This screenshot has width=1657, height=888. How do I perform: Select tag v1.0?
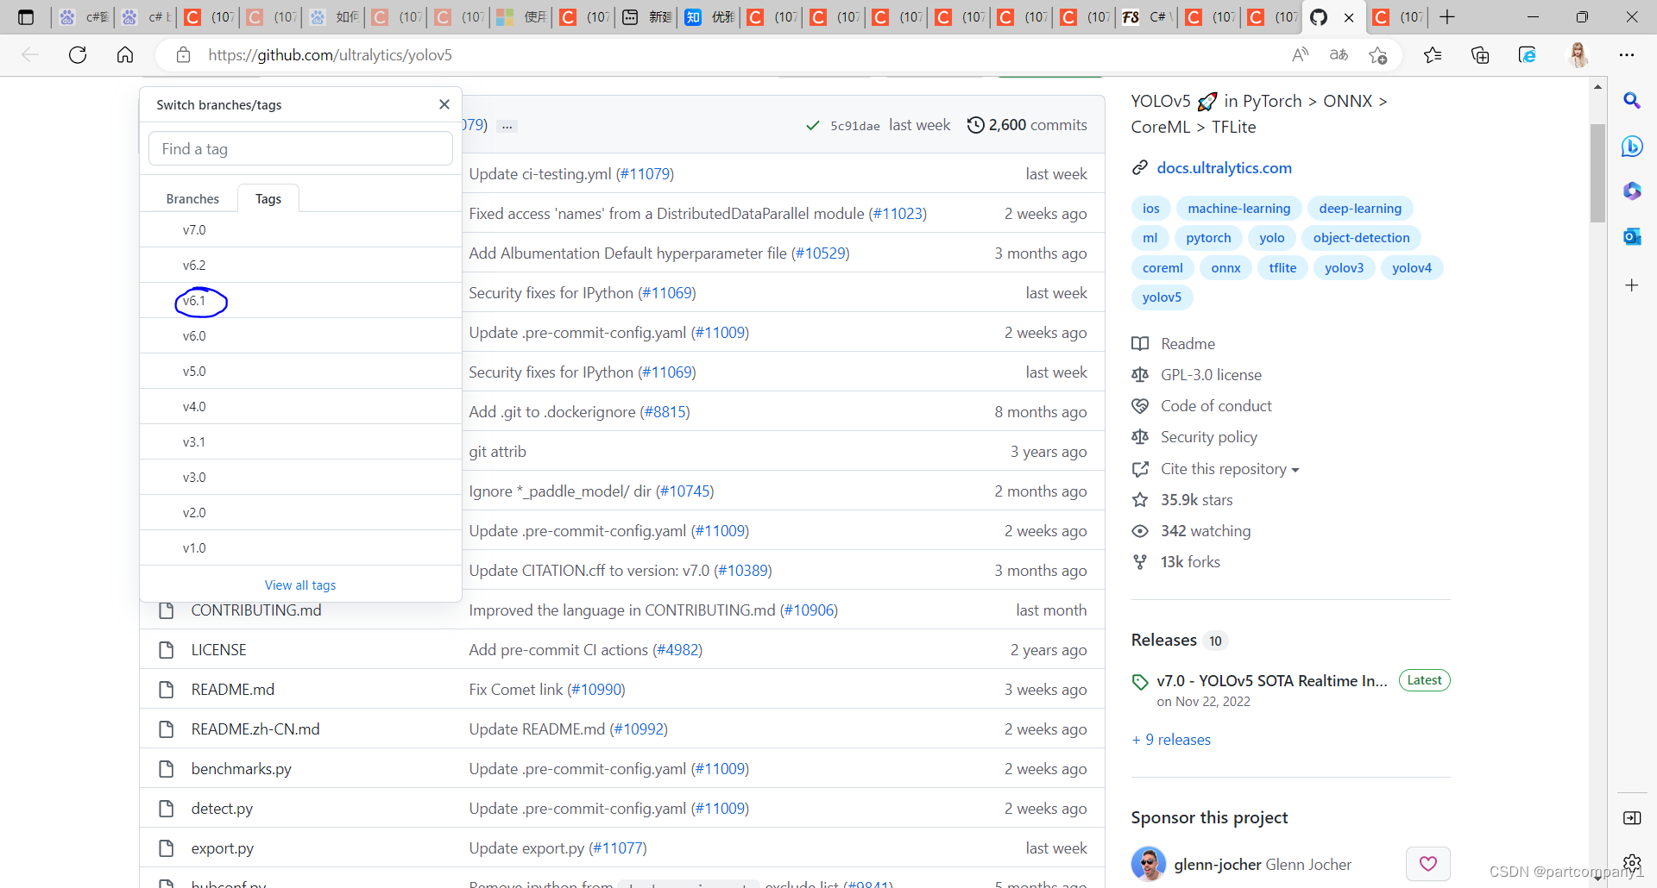[300, 548]
